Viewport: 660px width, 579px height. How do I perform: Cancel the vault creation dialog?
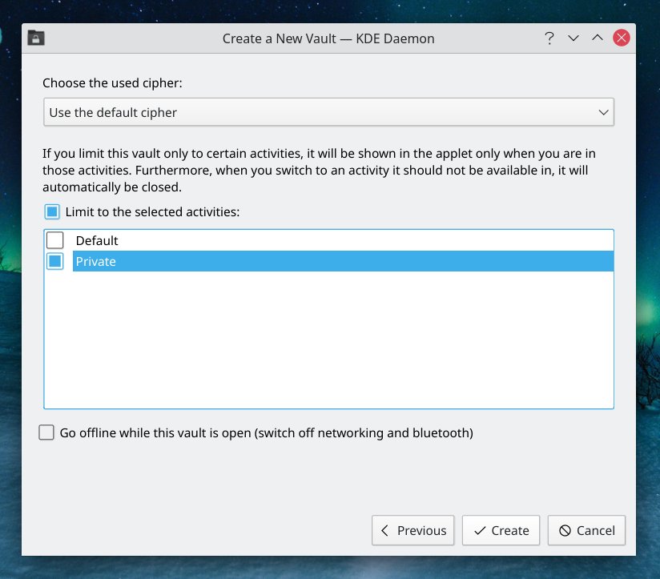click(586, 530)
